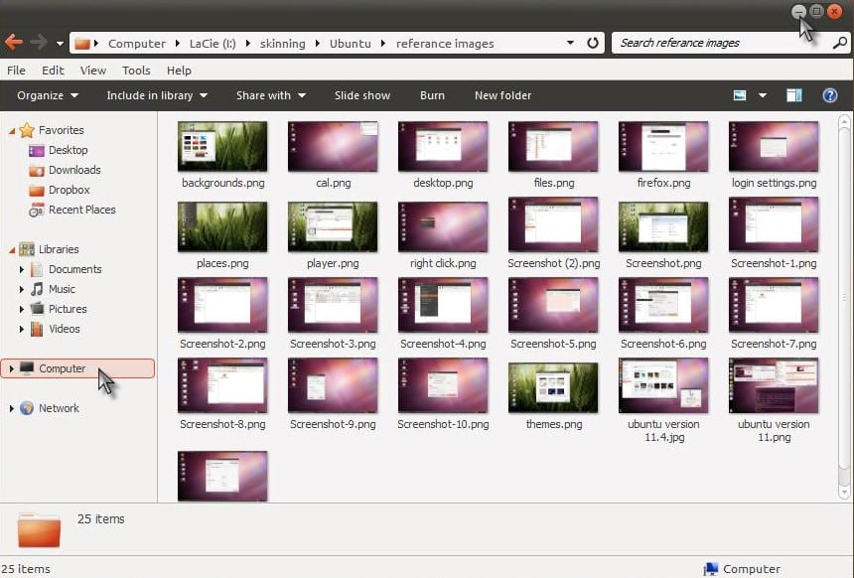This screenshot has height=578, width=854.
Task: Click the Search referance images field
Action: point(720,43)
